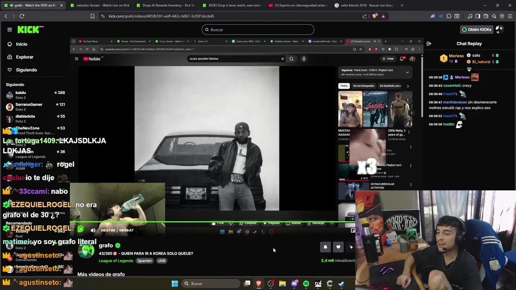Screen dimensions: 516x290
Task: Open grafo's channel name link
Action: tap(106, 245)
